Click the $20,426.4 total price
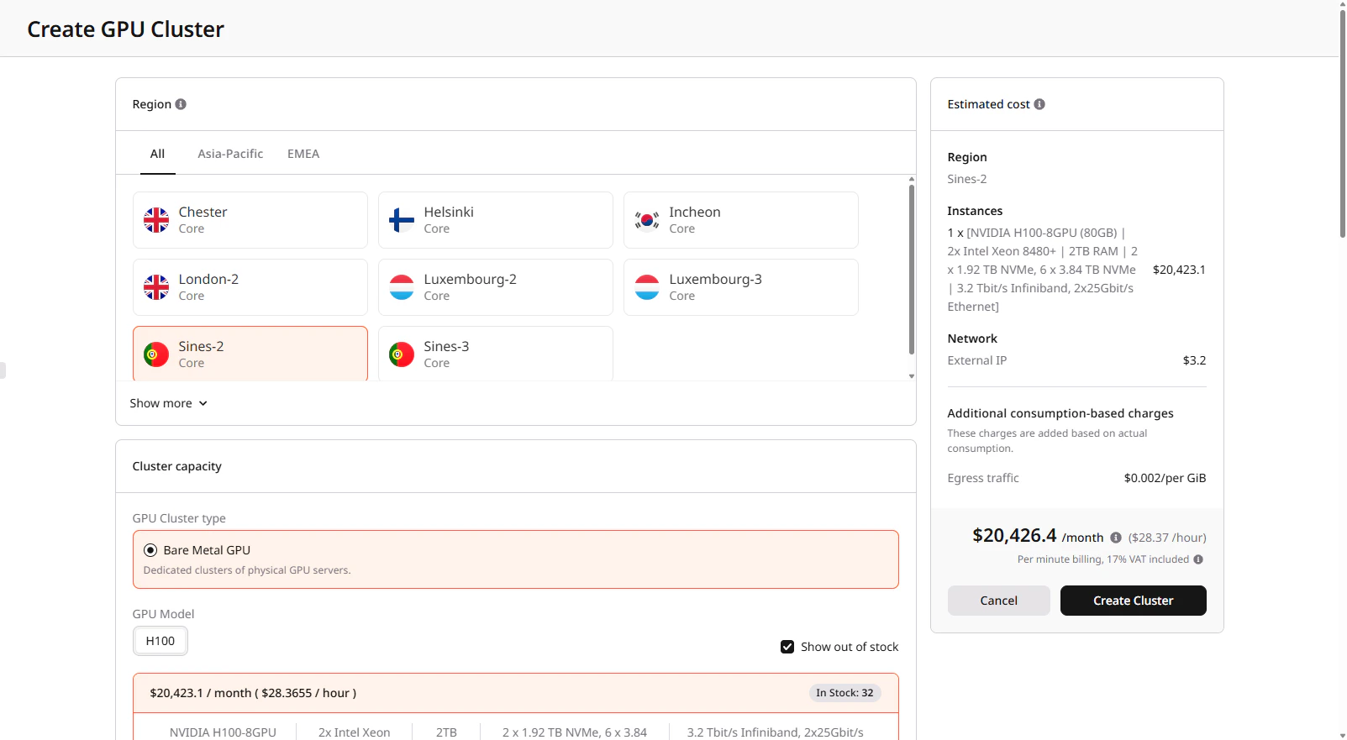 pyautogui.click(x=1014, y=535)
